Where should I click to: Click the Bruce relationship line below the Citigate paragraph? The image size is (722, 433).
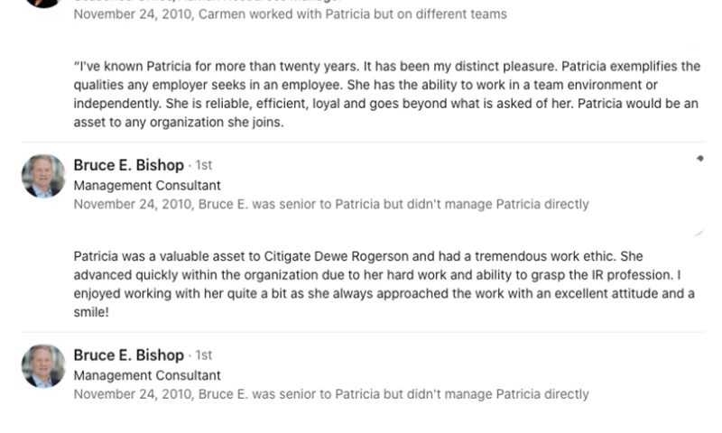tap(331, 394)
